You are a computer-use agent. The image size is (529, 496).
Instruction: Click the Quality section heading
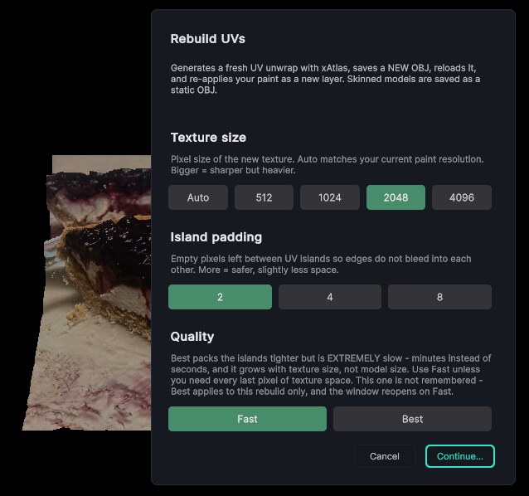[x=192, y=337]
